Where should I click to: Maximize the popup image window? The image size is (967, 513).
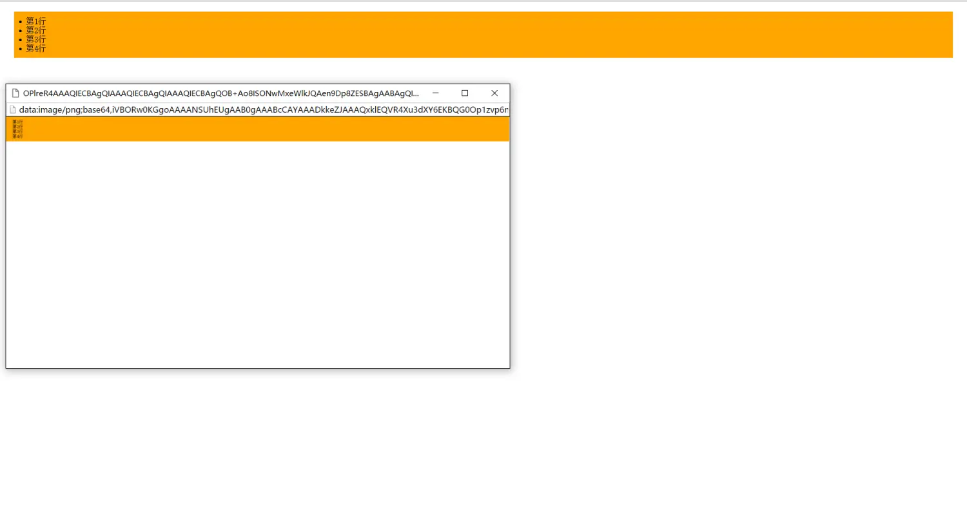(x=465, y=93)
